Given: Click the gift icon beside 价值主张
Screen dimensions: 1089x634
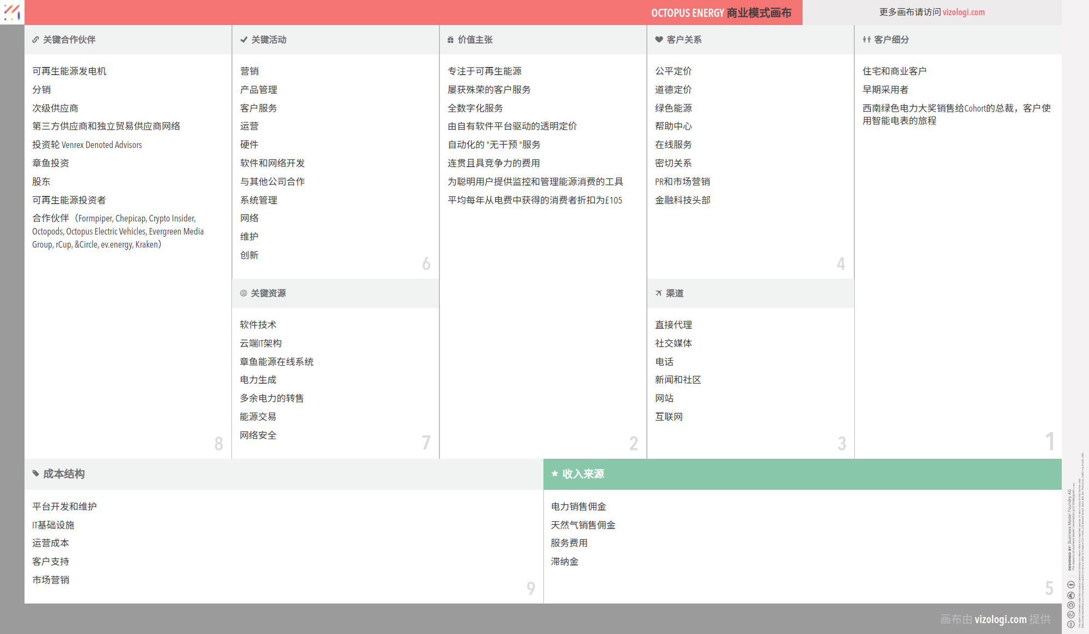Looking at the screenshot, I should tap(450, 40).
